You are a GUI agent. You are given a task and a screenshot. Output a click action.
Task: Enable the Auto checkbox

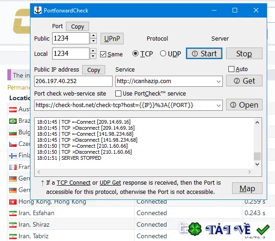pyautogui.click(x=231, y=69)
